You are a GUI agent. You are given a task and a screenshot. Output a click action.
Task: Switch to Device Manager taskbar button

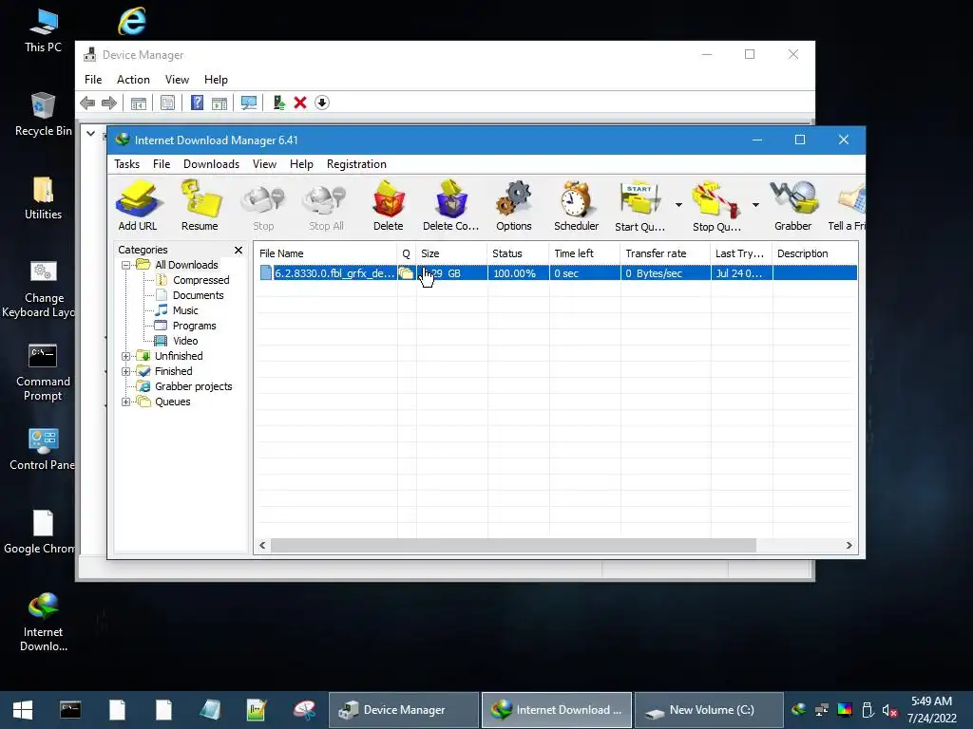(403, 710)
